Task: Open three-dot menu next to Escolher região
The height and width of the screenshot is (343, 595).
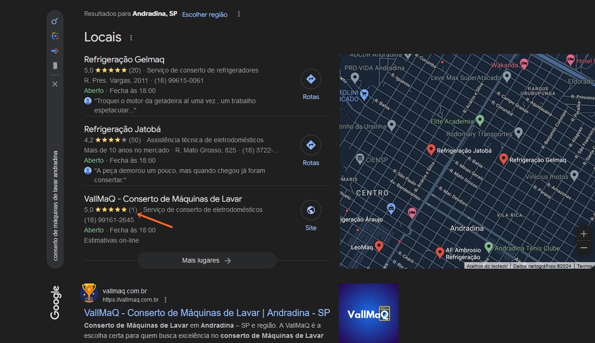Action: tap(239, 14)
